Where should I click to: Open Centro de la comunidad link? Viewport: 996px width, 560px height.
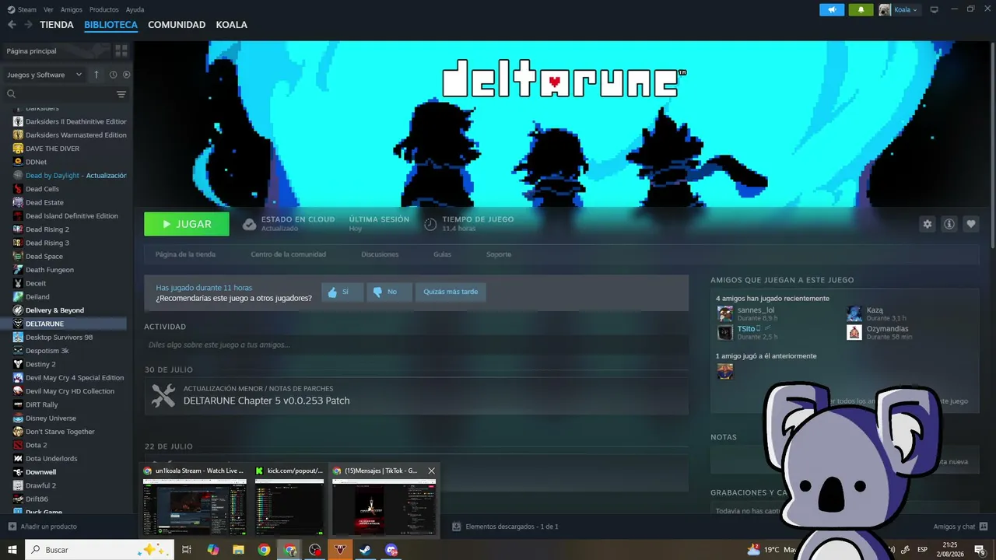(288, 254)
